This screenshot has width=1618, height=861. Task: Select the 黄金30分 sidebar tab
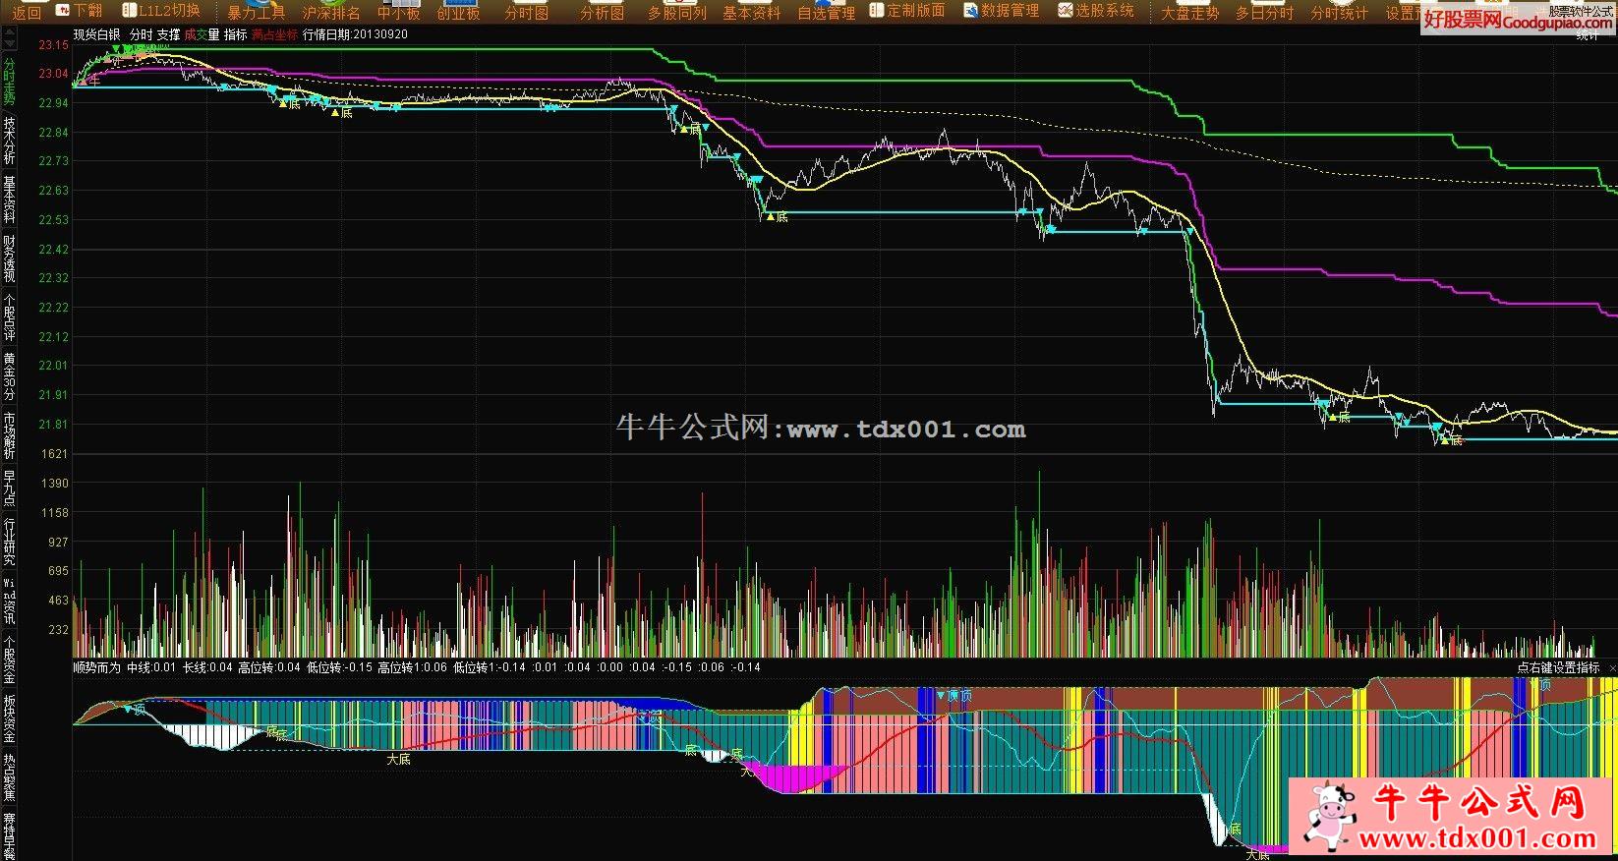(x=9, y=376)
